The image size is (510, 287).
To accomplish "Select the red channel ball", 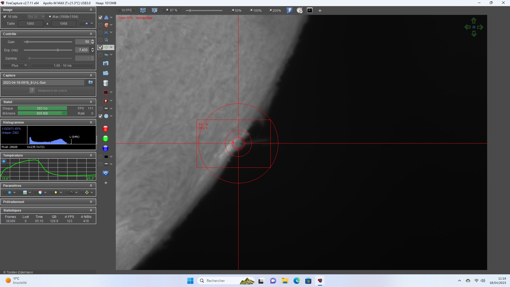I will (x=105, y=129).
